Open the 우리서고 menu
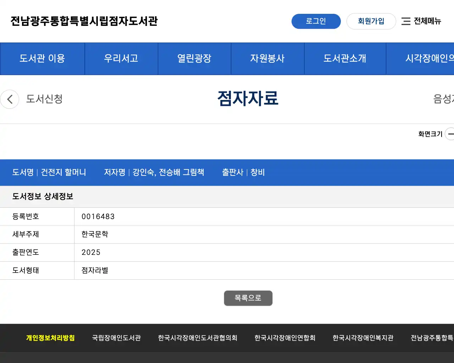Viewport: 454px width, 363px height. click(x=121, y=58)
